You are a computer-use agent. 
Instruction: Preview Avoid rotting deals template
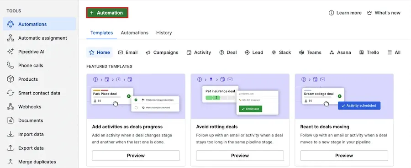240,155
